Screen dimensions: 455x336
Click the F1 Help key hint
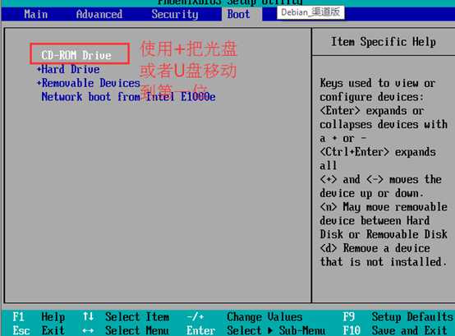pos(39,316)
